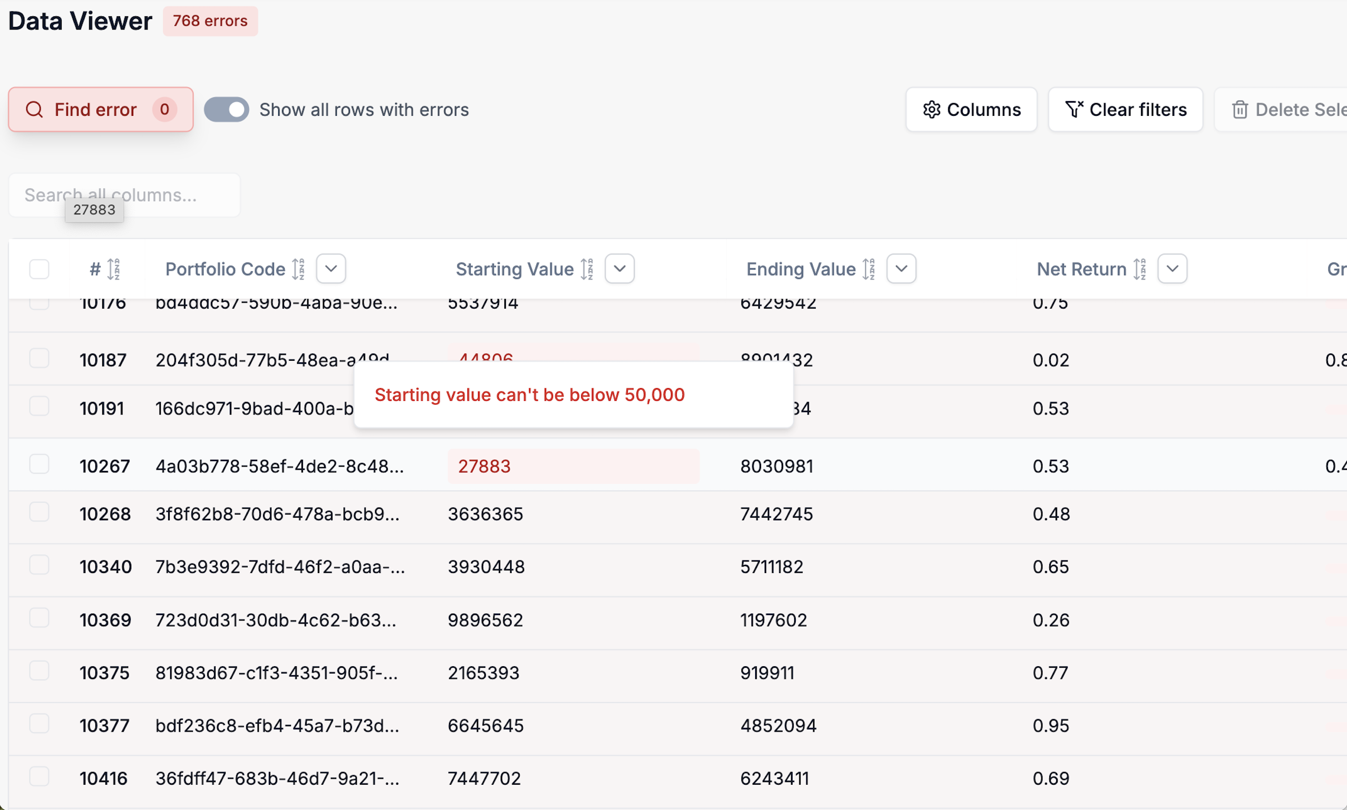
Task: Click the Delete Selected button
Action: [1281, 110]
